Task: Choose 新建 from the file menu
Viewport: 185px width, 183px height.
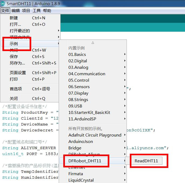Action: [x=30, y=18]
